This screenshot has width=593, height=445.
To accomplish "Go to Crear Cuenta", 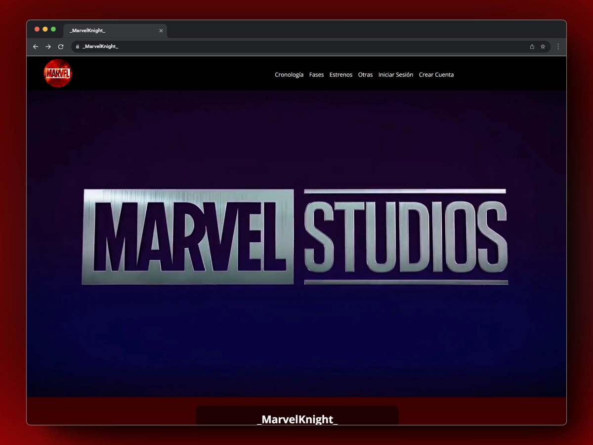I will [436, 75].
